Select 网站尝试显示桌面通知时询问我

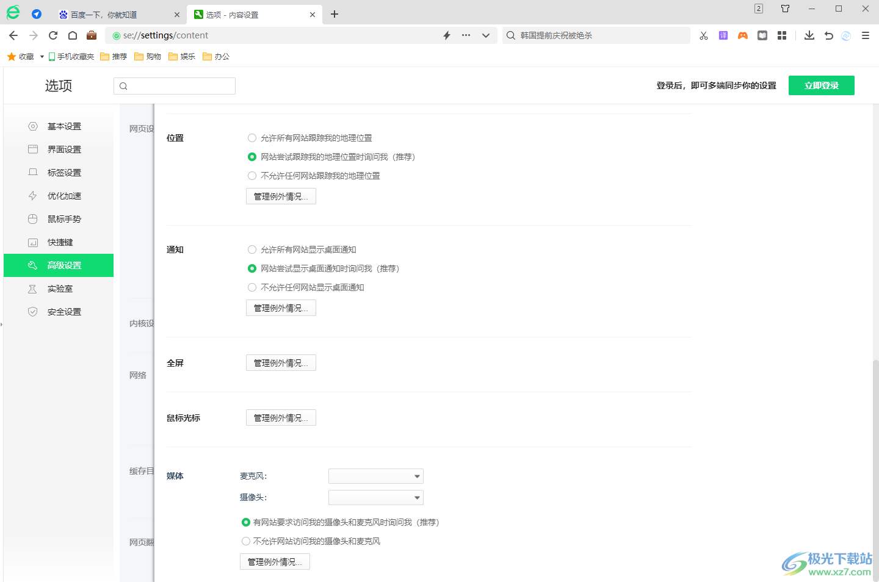[252, 268]
